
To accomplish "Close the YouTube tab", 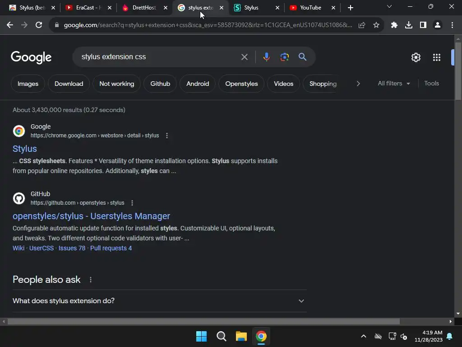I will pos(333,8).
